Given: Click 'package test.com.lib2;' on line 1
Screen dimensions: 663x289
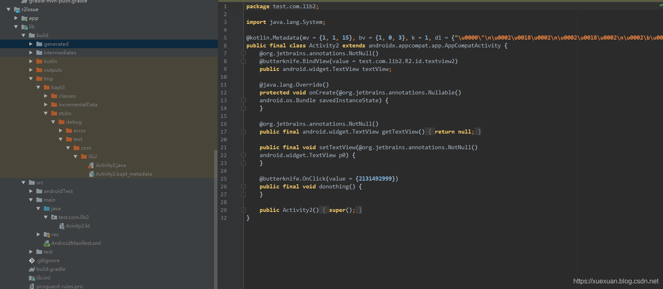Looking at the screenshot, I should (x=283, y=7).
